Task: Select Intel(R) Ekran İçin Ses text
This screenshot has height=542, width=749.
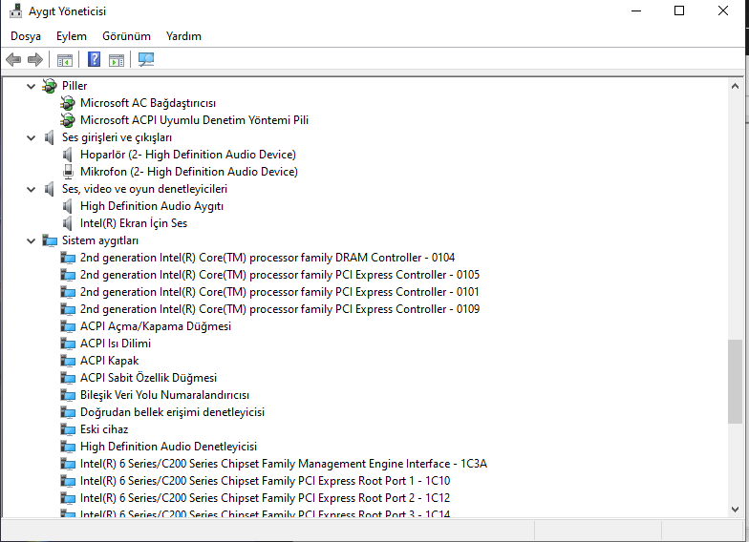Action: tap(134, 223)
